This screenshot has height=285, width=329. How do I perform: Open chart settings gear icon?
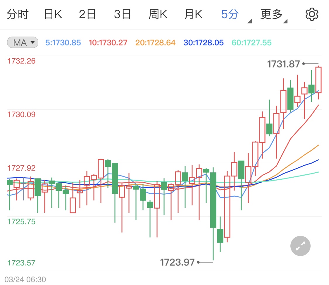coord(312,14)
